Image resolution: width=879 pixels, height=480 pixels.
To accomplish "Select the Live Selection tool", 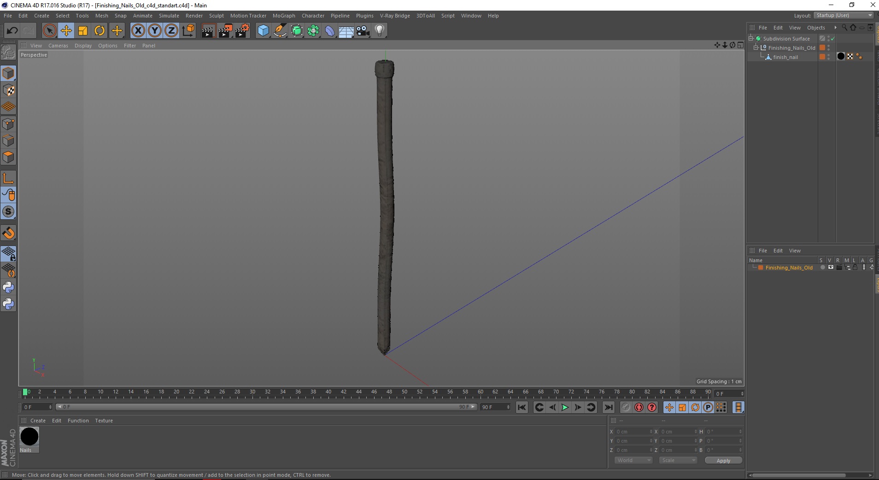I will (x=49, y=31).
